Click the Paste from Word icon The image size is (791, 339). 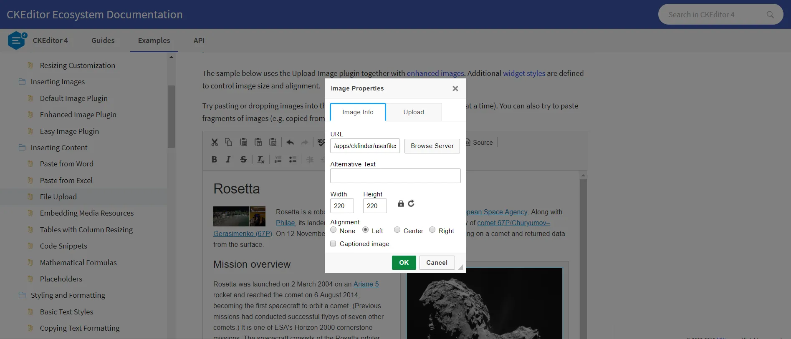[x=273, y=142]
